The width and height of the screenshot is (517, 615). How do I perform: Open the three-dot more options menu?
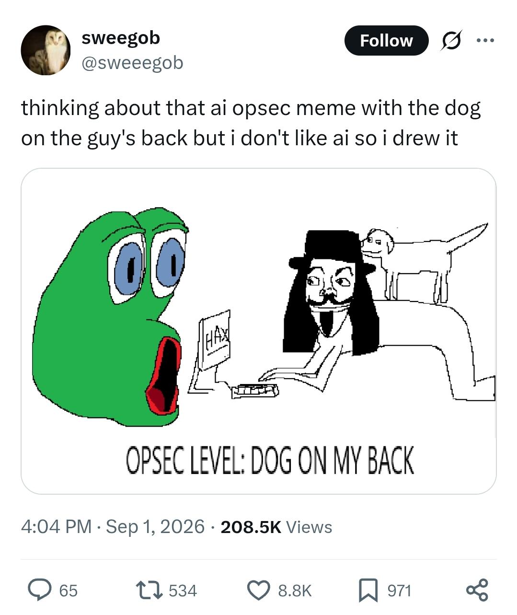(x=485, y=40)
